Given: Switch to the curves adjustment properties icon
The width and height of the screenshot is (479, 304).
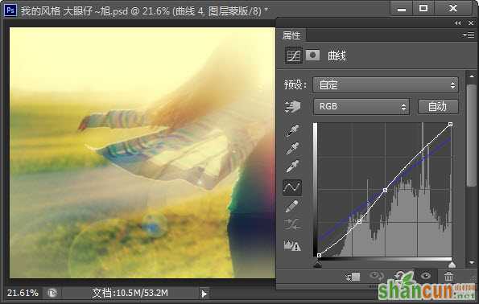Looking at the screenshot, I should (294, 55).
